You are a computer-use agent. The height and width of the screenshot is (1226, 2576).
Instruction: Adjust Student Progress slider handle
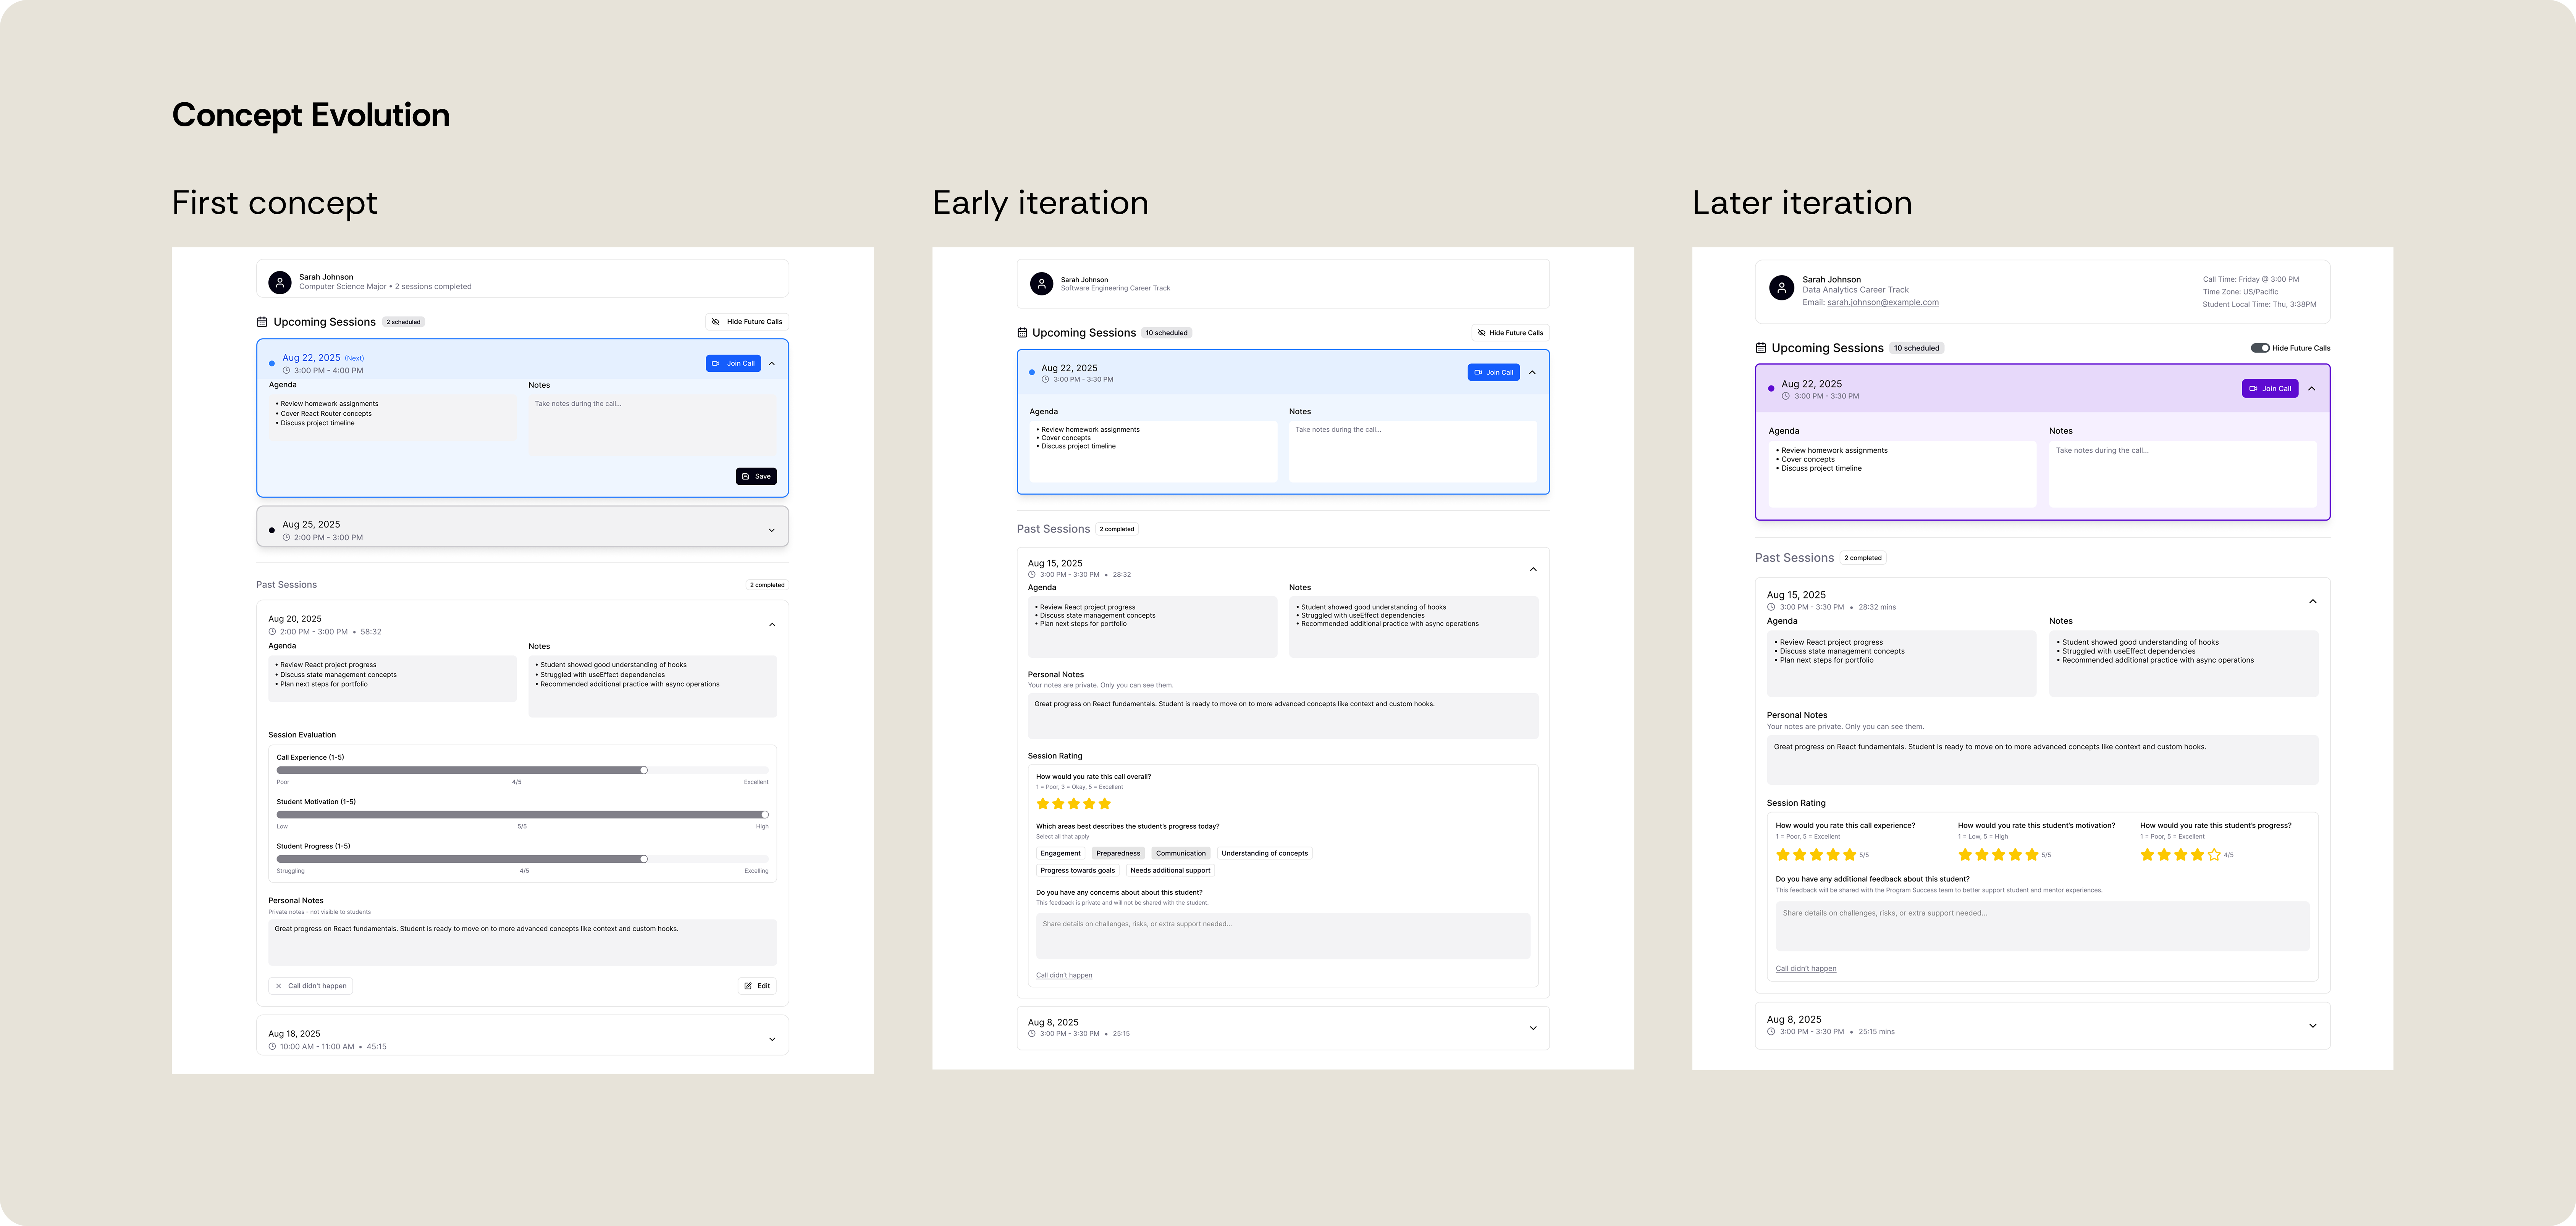pos(644,859)
